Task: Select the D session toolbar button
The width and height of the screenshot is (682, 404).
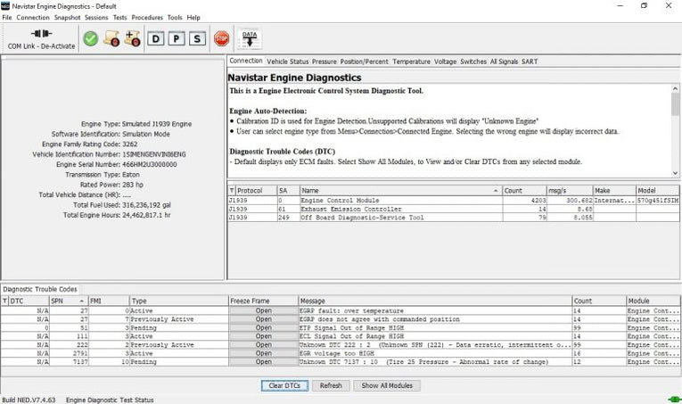Action: 155,39
